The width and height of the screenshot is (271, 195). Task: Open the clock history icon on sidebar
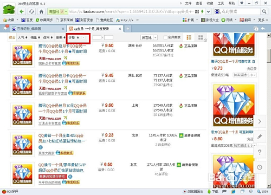coord(260,167)
